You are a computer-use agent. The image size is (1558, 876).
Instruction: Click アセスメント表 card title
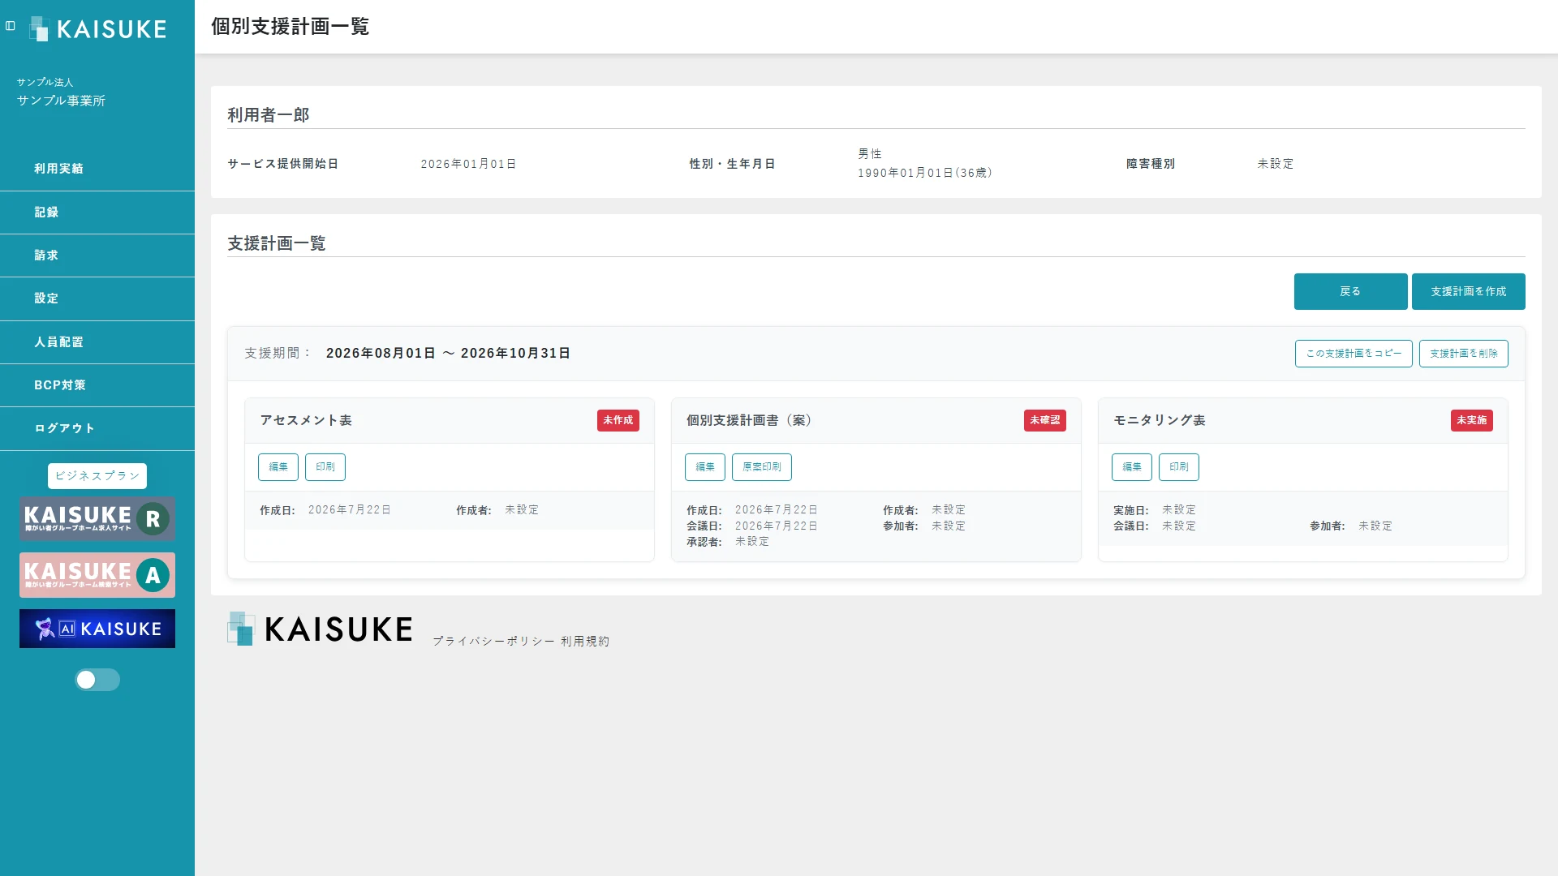(306, 420)
